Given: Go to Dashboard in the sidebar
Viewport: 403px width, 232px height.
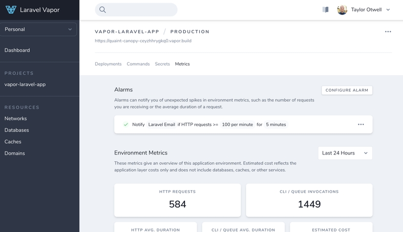Looking at the screenshot, I should (17, 50).
